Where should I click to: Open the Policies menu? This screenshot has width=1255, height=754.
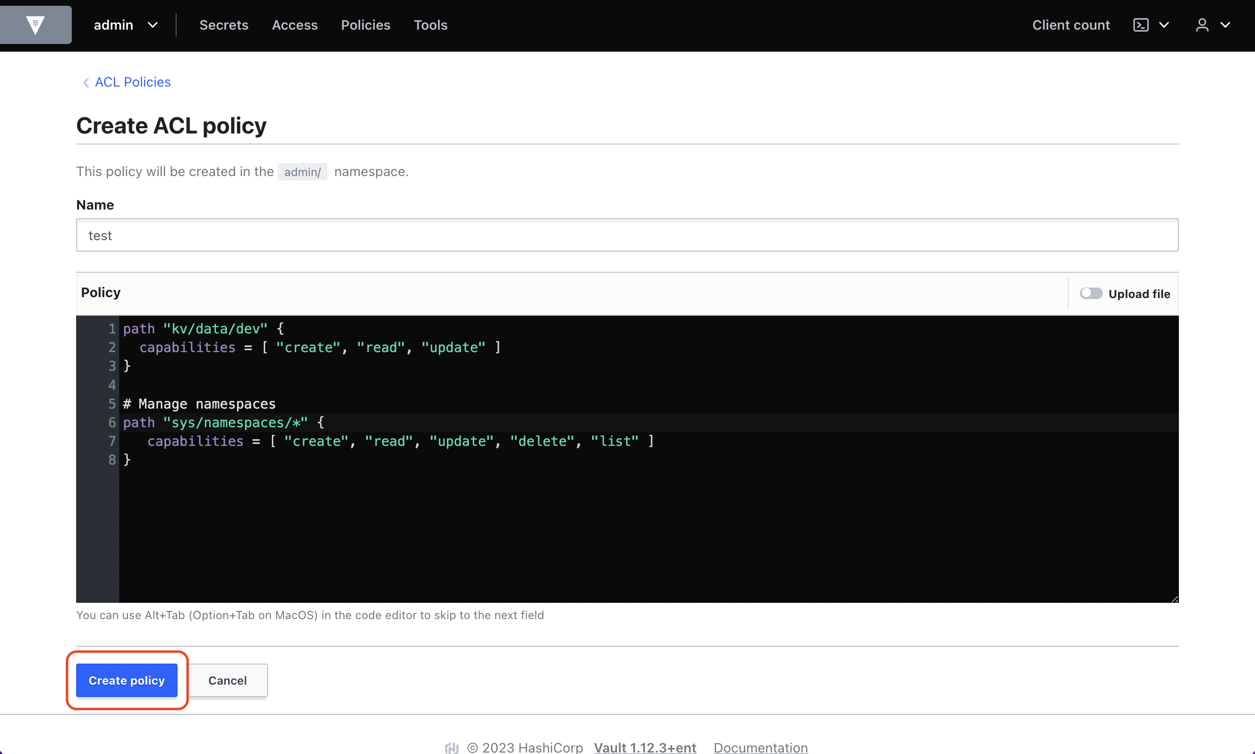point(366,25)
